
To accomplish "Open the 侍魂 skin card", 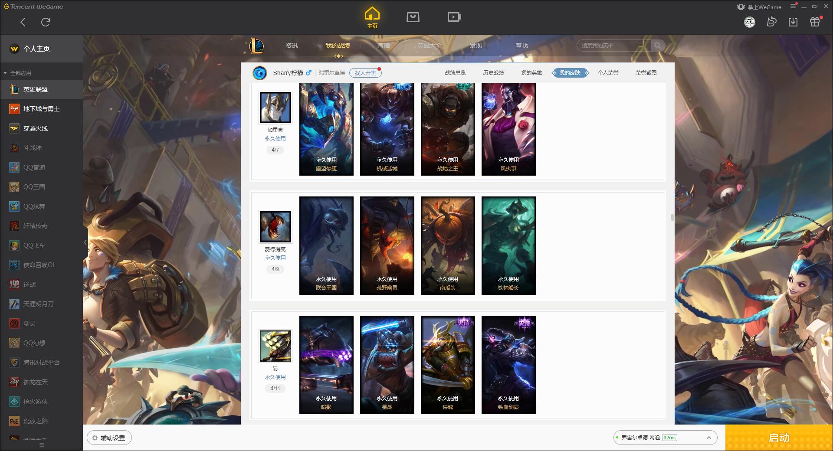I will coord(448,365).
